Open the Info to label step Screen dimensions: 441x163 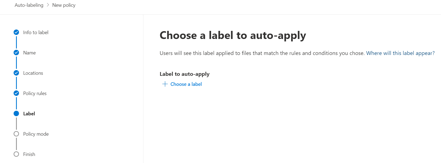(36, 32)
